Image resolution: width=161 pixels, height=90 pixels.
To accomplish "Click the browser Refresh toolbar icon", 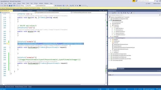I will tap(64, 6).
